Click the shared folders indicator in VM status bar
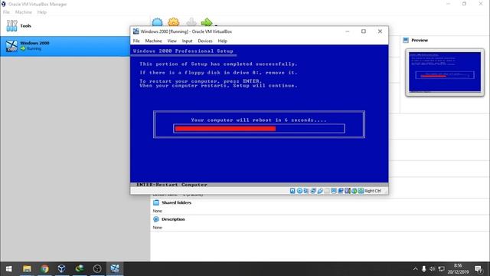The image size is (490, 276). [x=327, y=191]
